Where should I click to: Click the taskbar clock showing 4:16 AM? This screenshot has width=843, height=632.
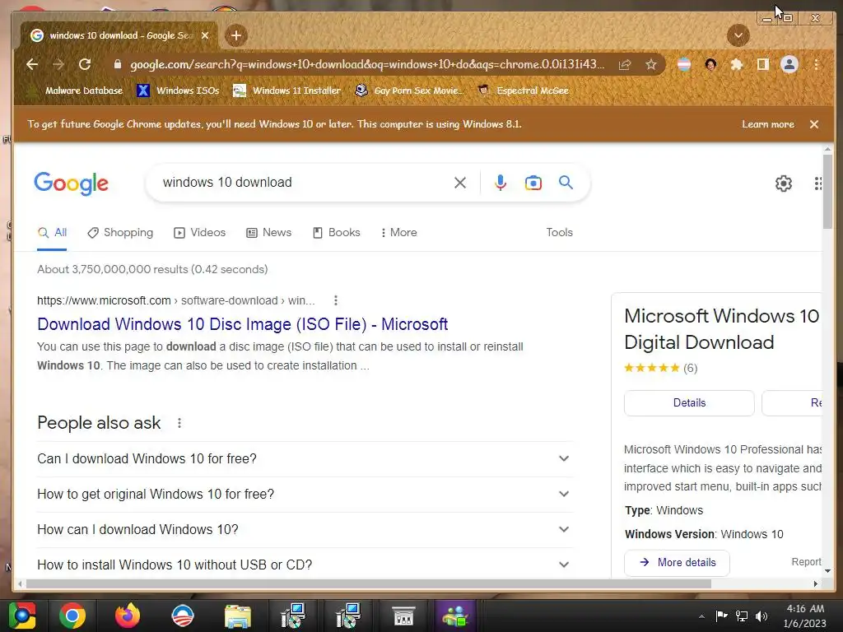(x=804, y=616)
